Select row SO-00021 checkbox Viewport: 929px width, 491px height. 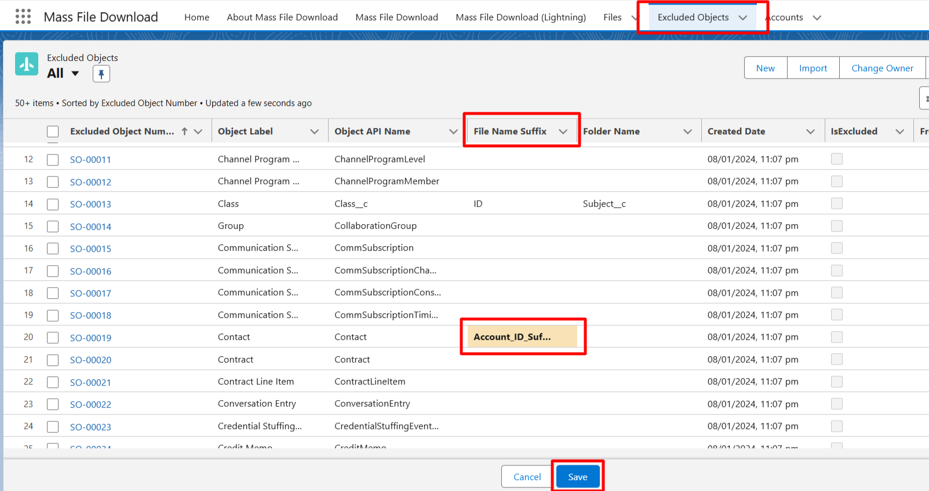(53, 382)
